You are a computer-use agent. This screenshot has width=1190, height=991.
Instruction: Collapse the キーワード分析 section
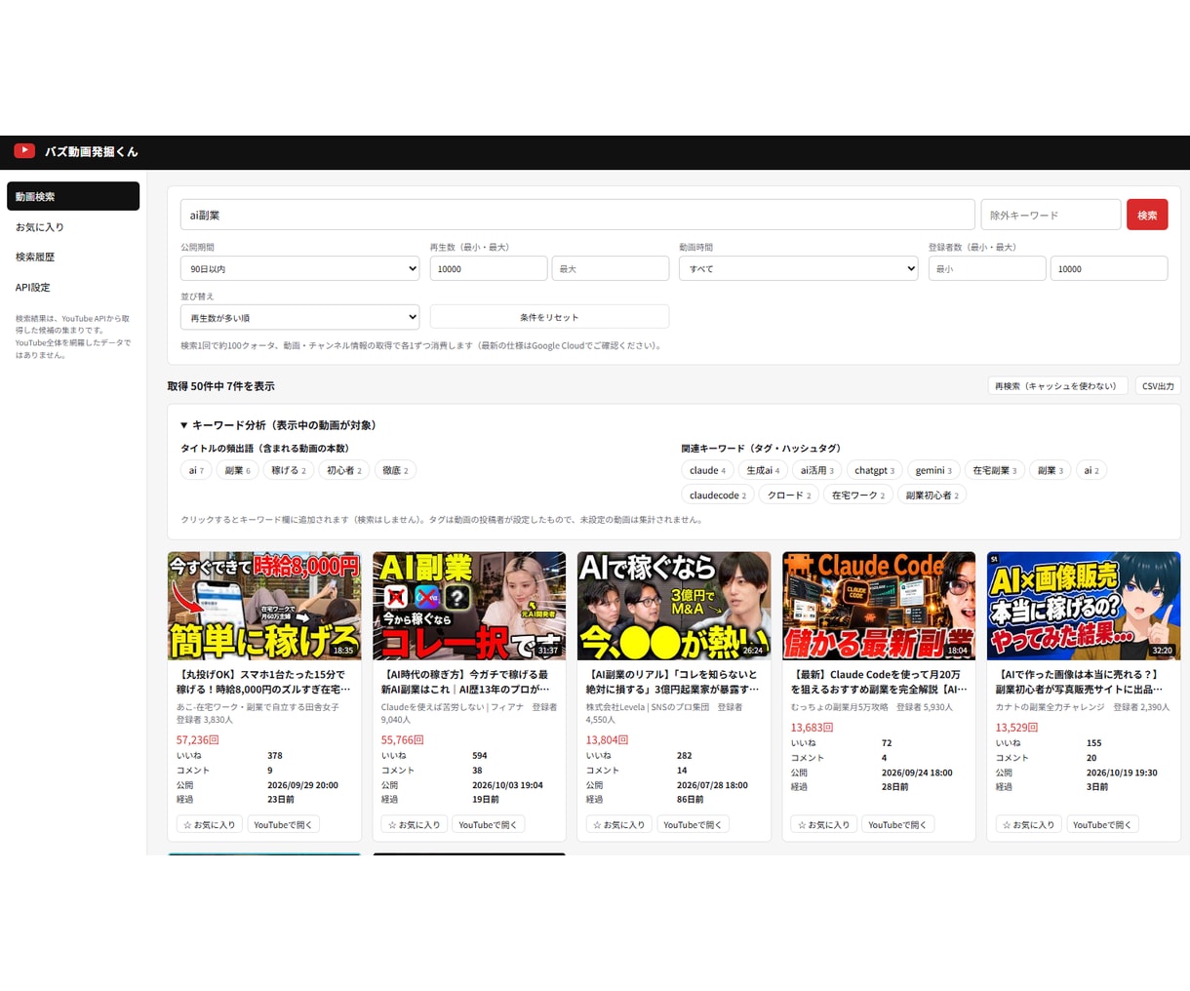tap(278, 425)
